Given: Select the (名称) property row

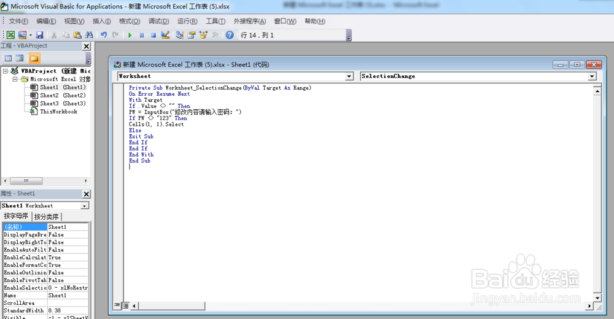Looking at the screenshot, I should [x=45, y=227].
